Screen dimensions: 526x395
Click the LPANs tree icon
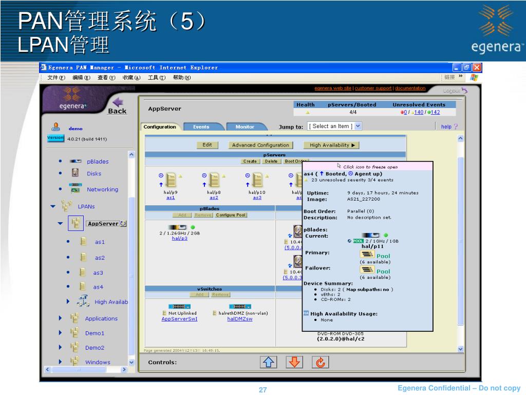point(66,206)
